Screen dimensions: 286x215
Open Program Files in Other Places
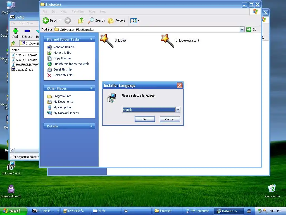coord(62,96)
